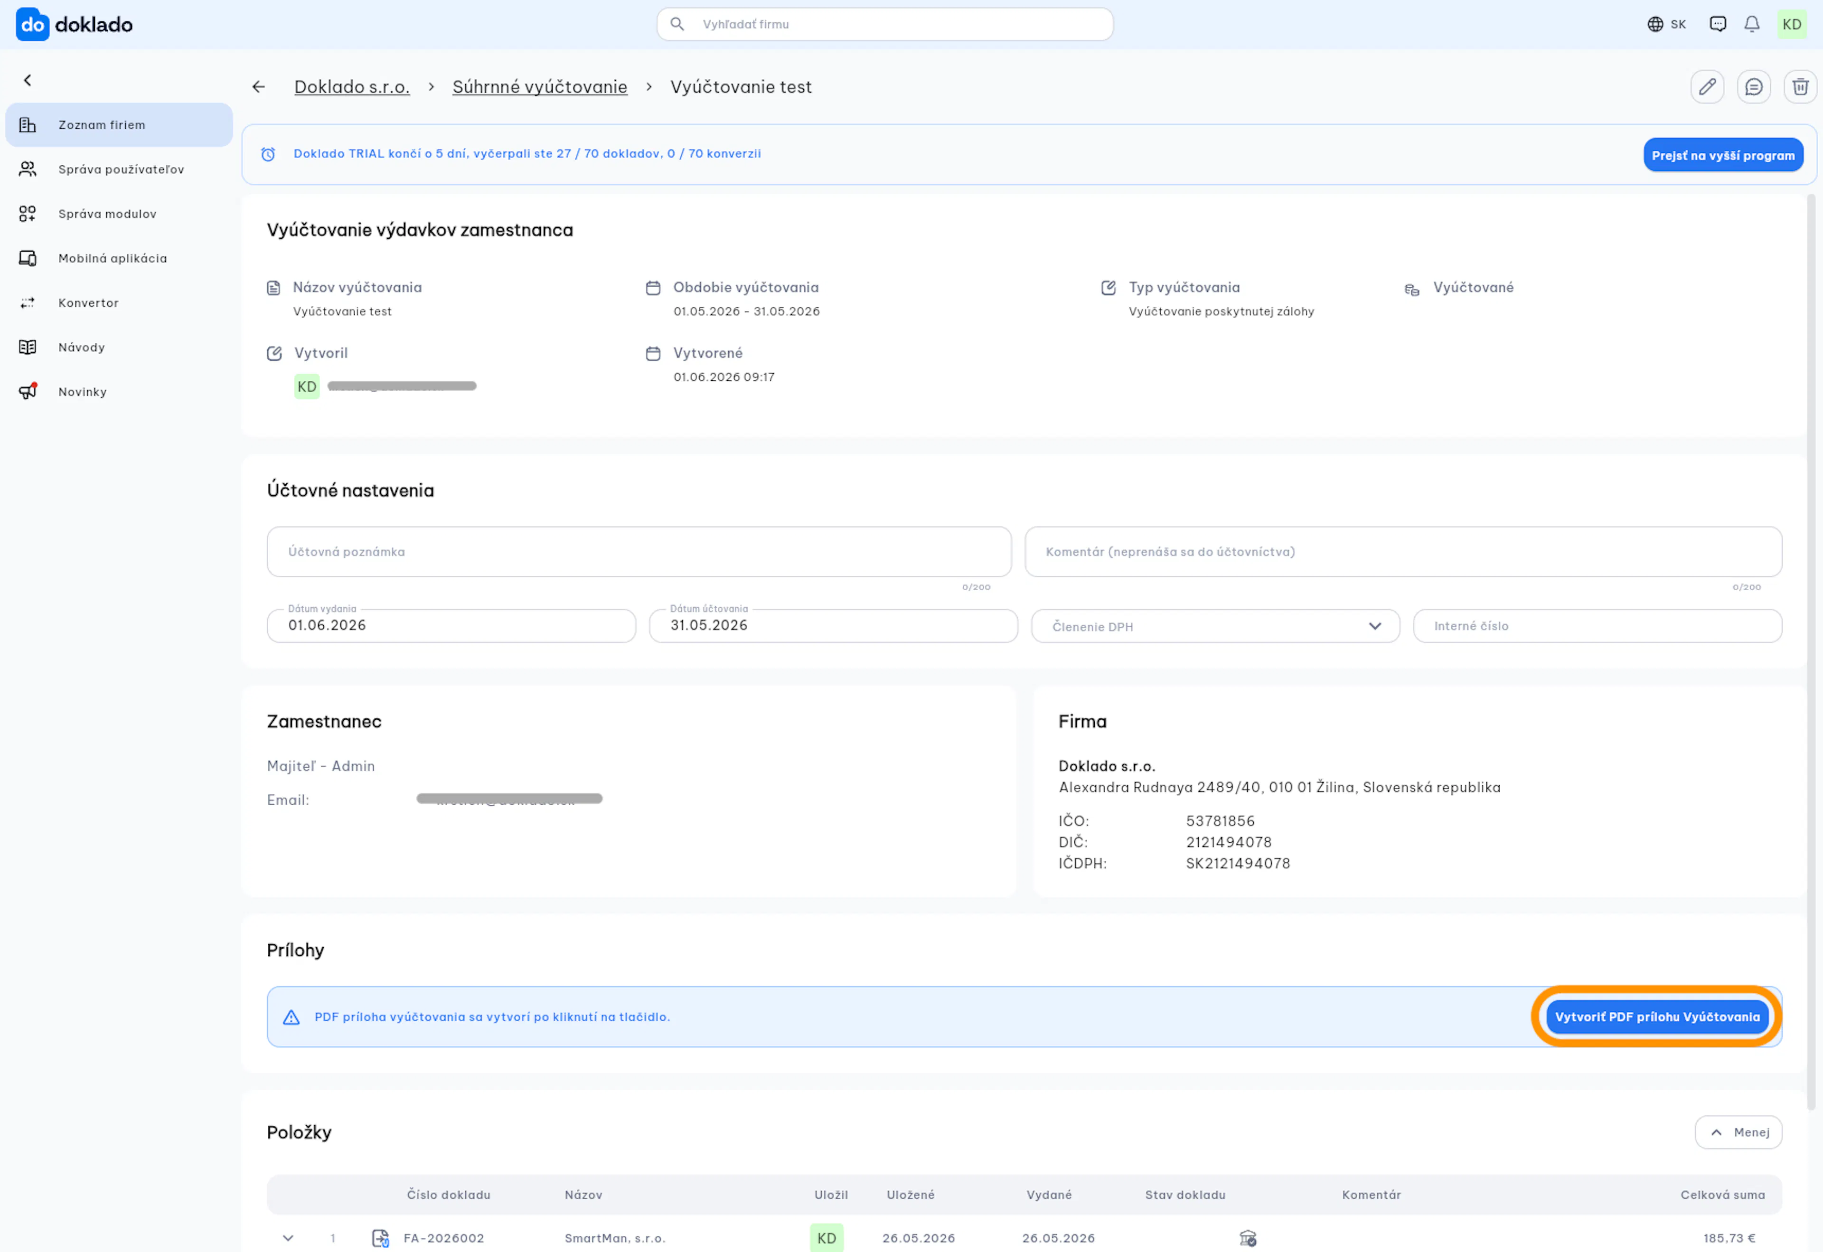Click the PDF attachment warning triangle icon
The height and width of the screenshot is (1252, 1823).
pos(292,1017)
